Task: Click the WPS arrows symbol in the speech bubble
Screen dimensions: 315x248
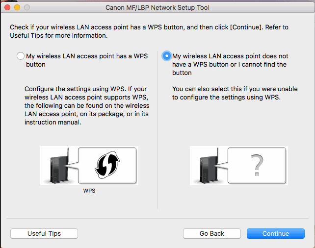Action: [x=107, y=166]
